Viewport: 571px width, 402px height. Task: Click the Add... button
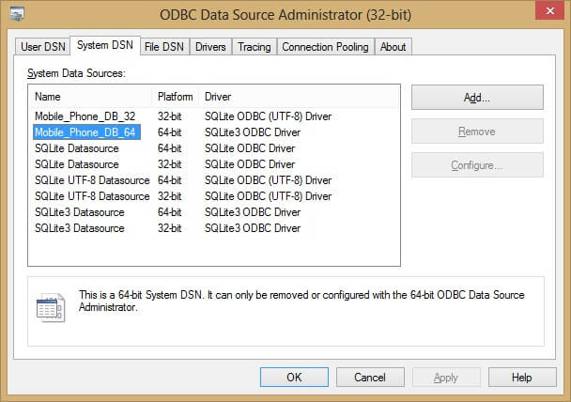pos(477,97)
